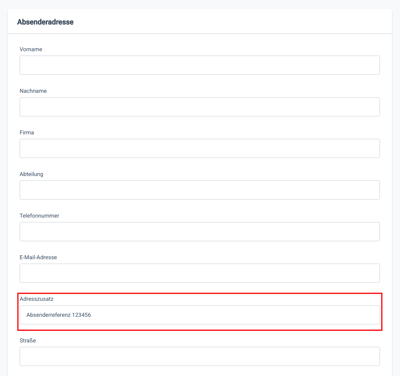The image size is (400, 376).
Task: Select the Nachname label text
Action: click(x=33, y=91)
